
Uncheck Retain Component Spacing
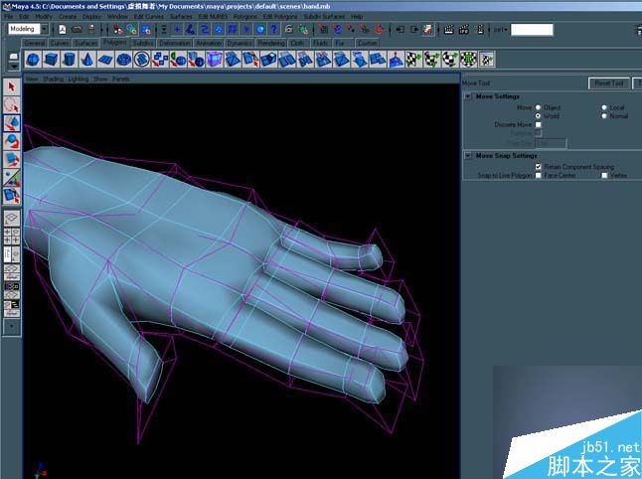tap(538, 167)
